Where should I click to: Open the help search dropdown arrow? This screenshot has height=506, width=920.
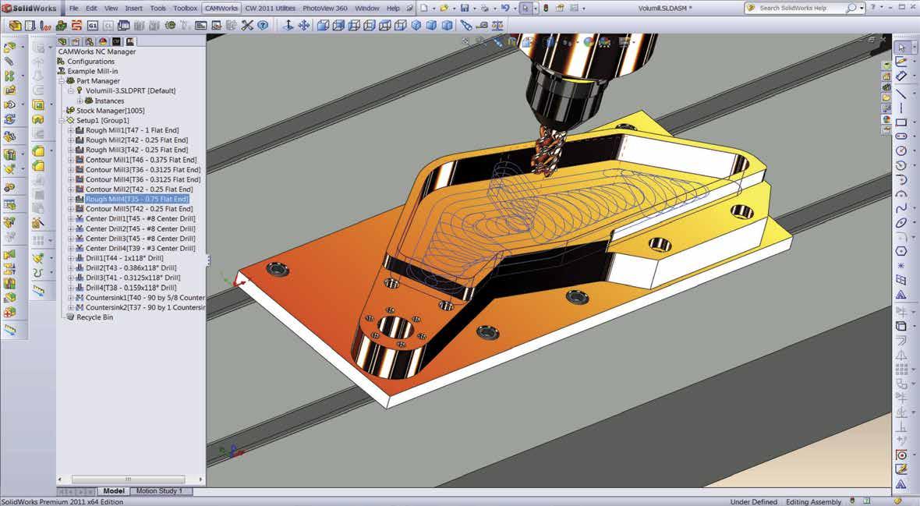[x=862, y=9]
